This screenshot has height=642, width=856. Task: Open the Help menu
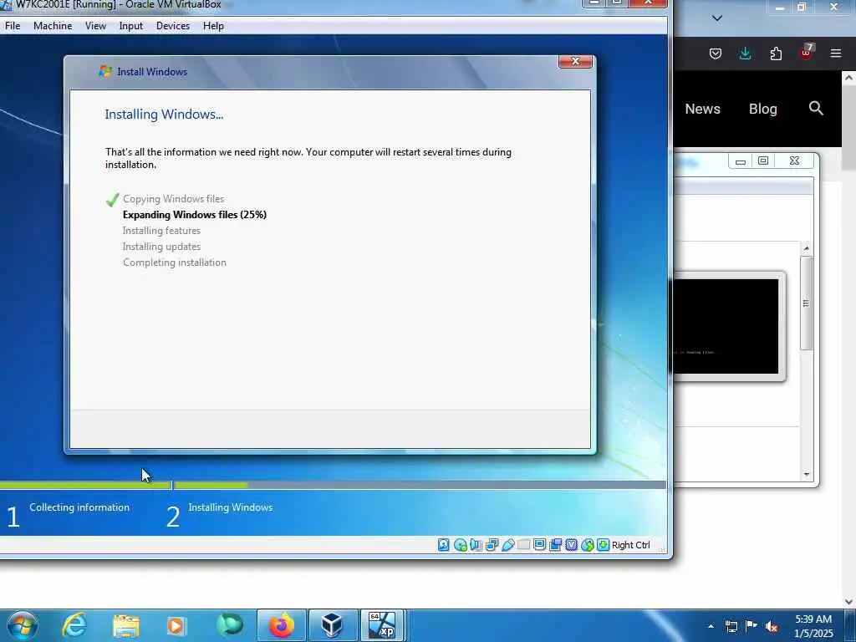point(213,26)
